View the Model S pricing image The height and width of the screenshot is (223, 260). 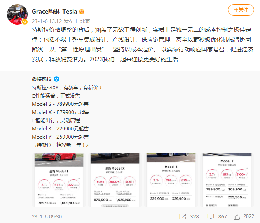point(59,180)
